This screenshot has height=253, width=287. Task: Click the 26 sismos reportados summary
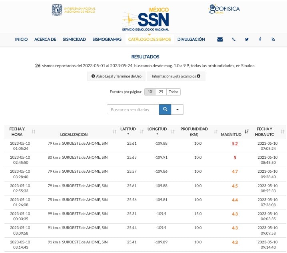(x=145, y=66)
